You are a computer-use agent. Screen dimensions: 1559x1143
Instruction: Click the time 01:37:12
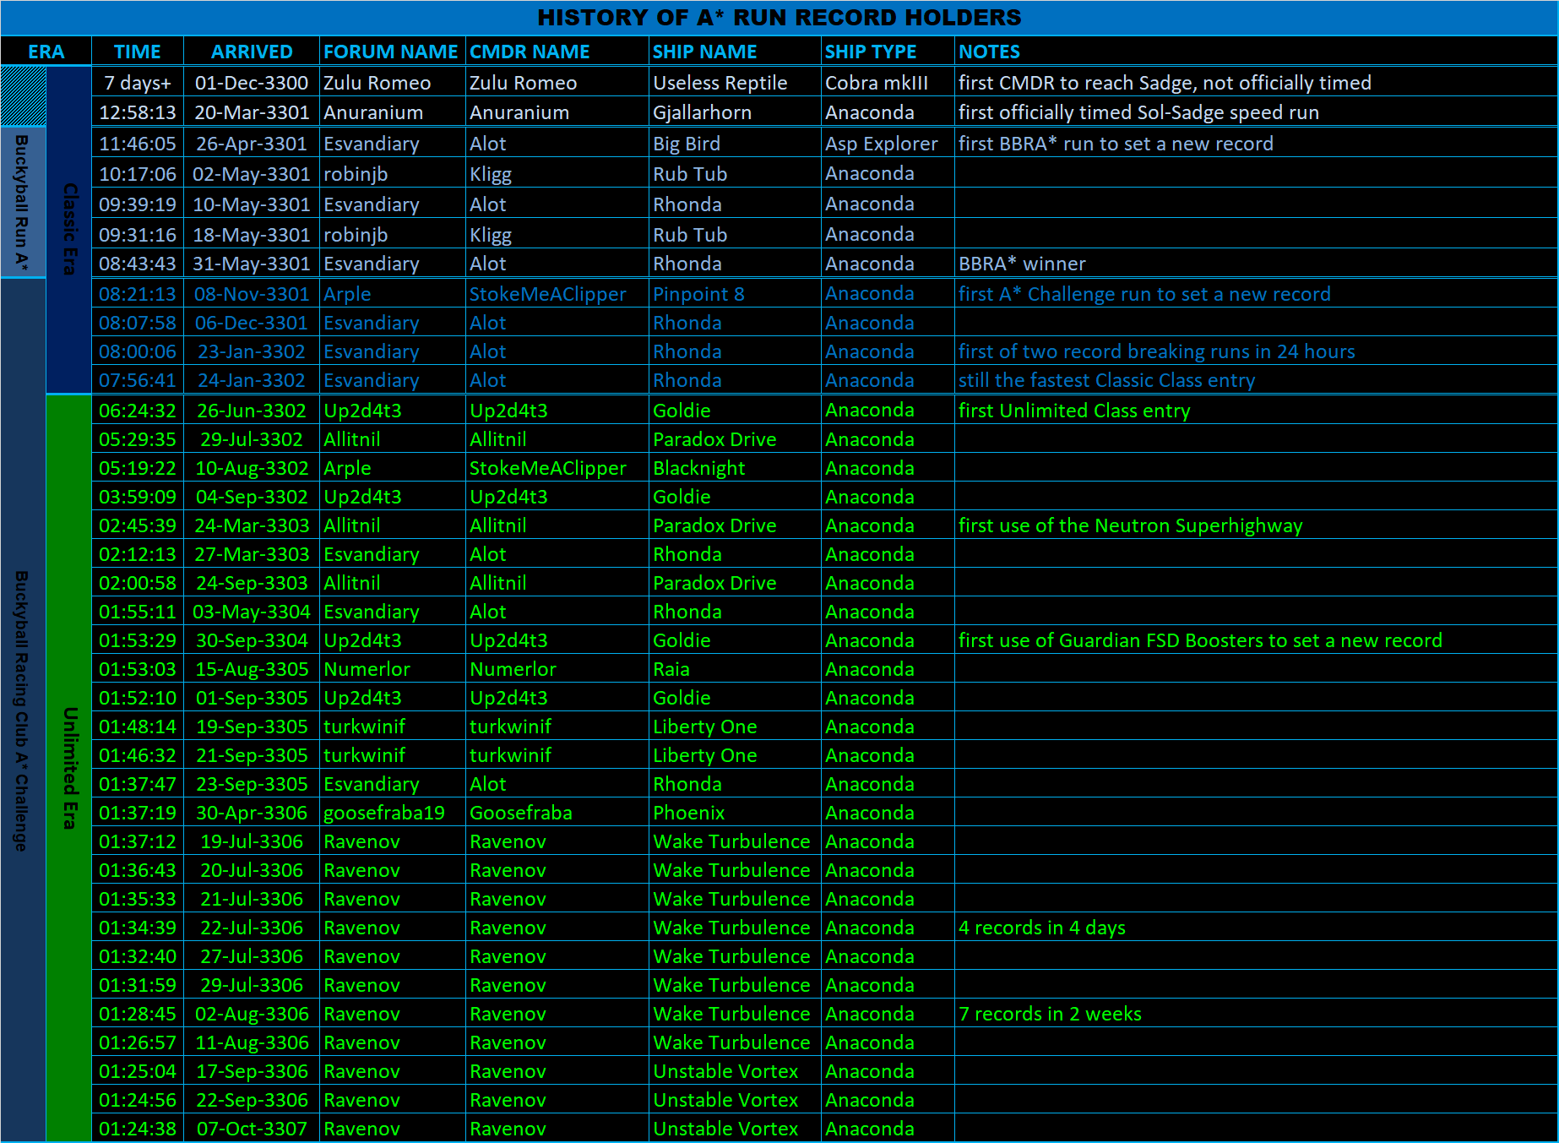138,841
